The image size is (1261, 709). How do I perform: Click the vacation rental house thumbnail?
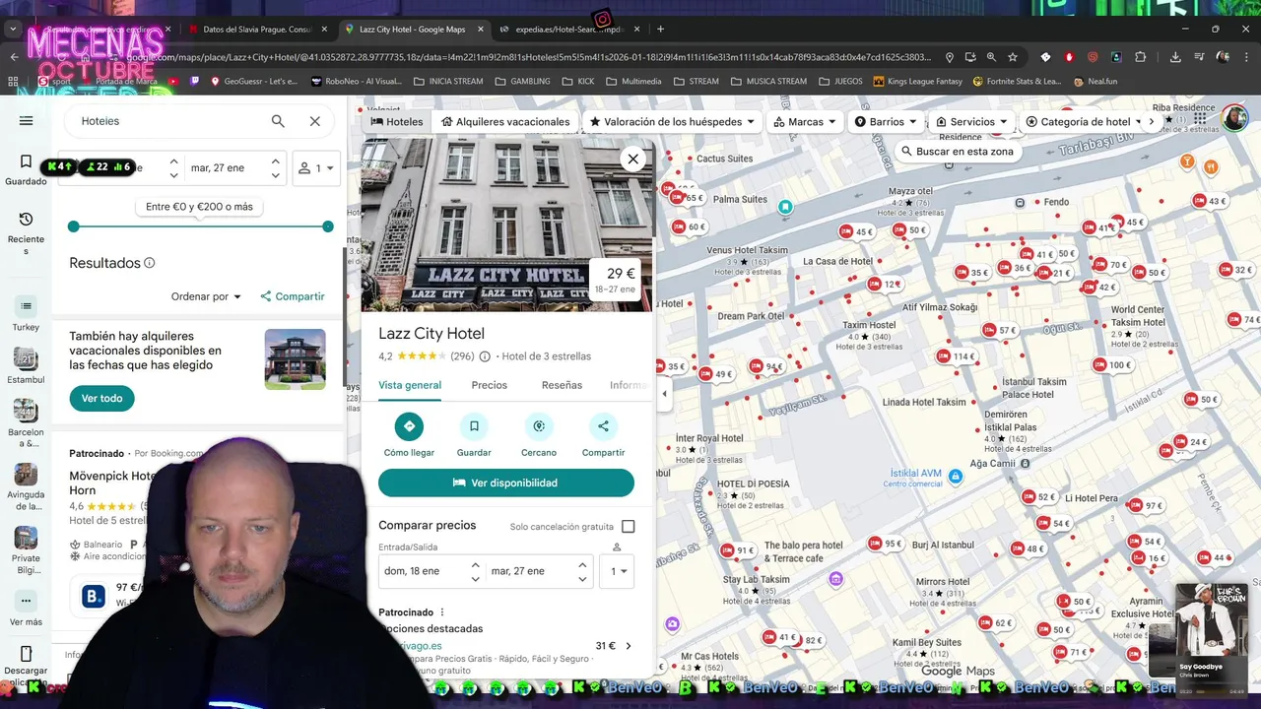[295, 359]
